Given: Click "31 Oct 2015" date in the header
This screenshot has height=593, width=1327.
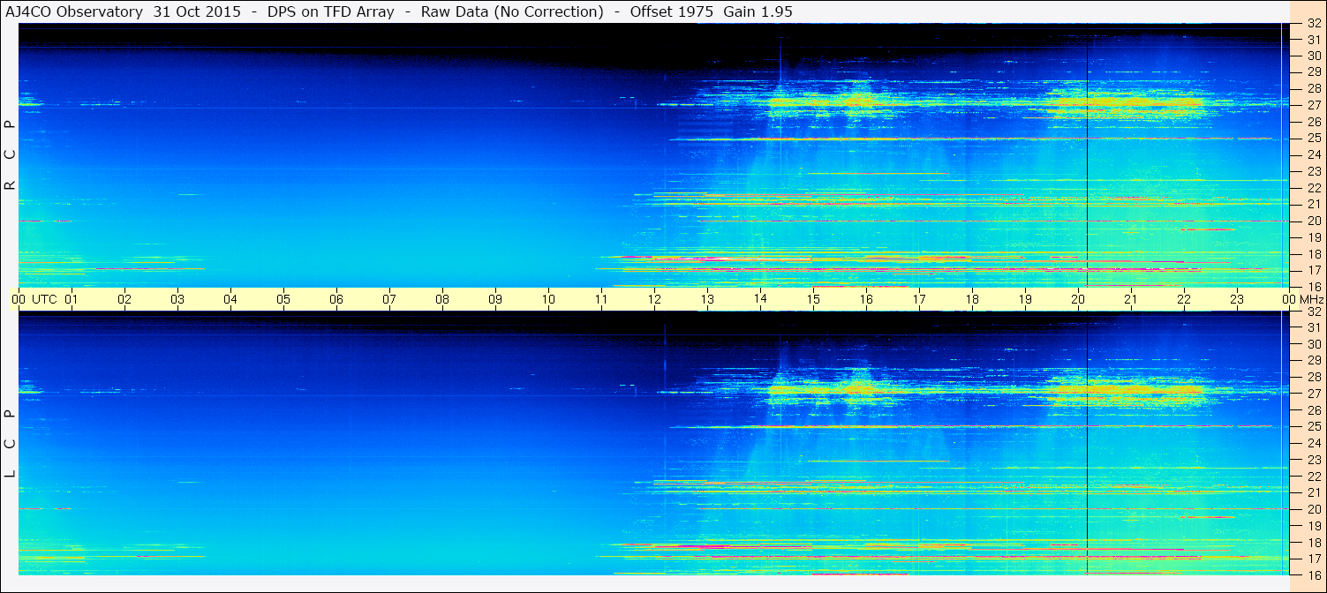Looking at the screenshot, I should tap(196, 11).
